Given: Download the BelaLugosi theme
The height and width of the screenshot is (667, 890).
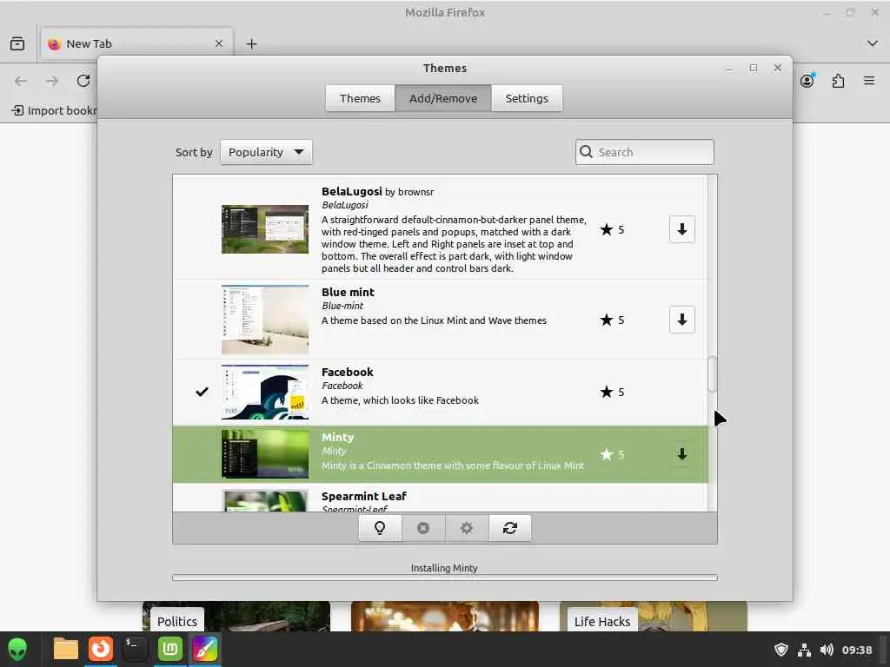Looking at the screenshot, I should tap(681, 229).
